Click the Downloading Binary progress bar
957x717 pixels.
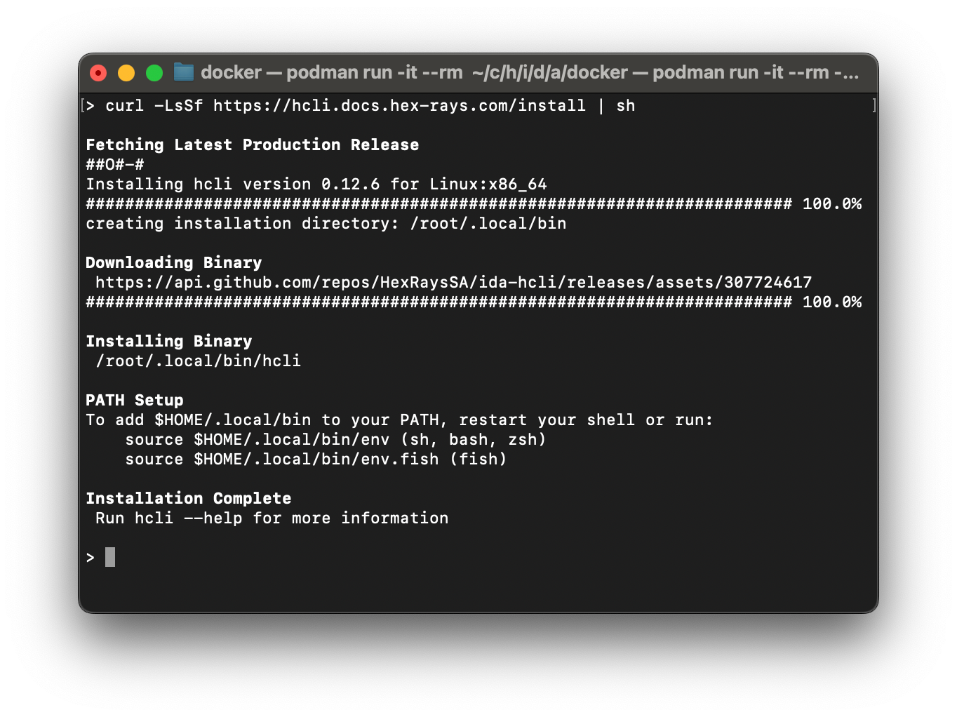coord(435,302)
